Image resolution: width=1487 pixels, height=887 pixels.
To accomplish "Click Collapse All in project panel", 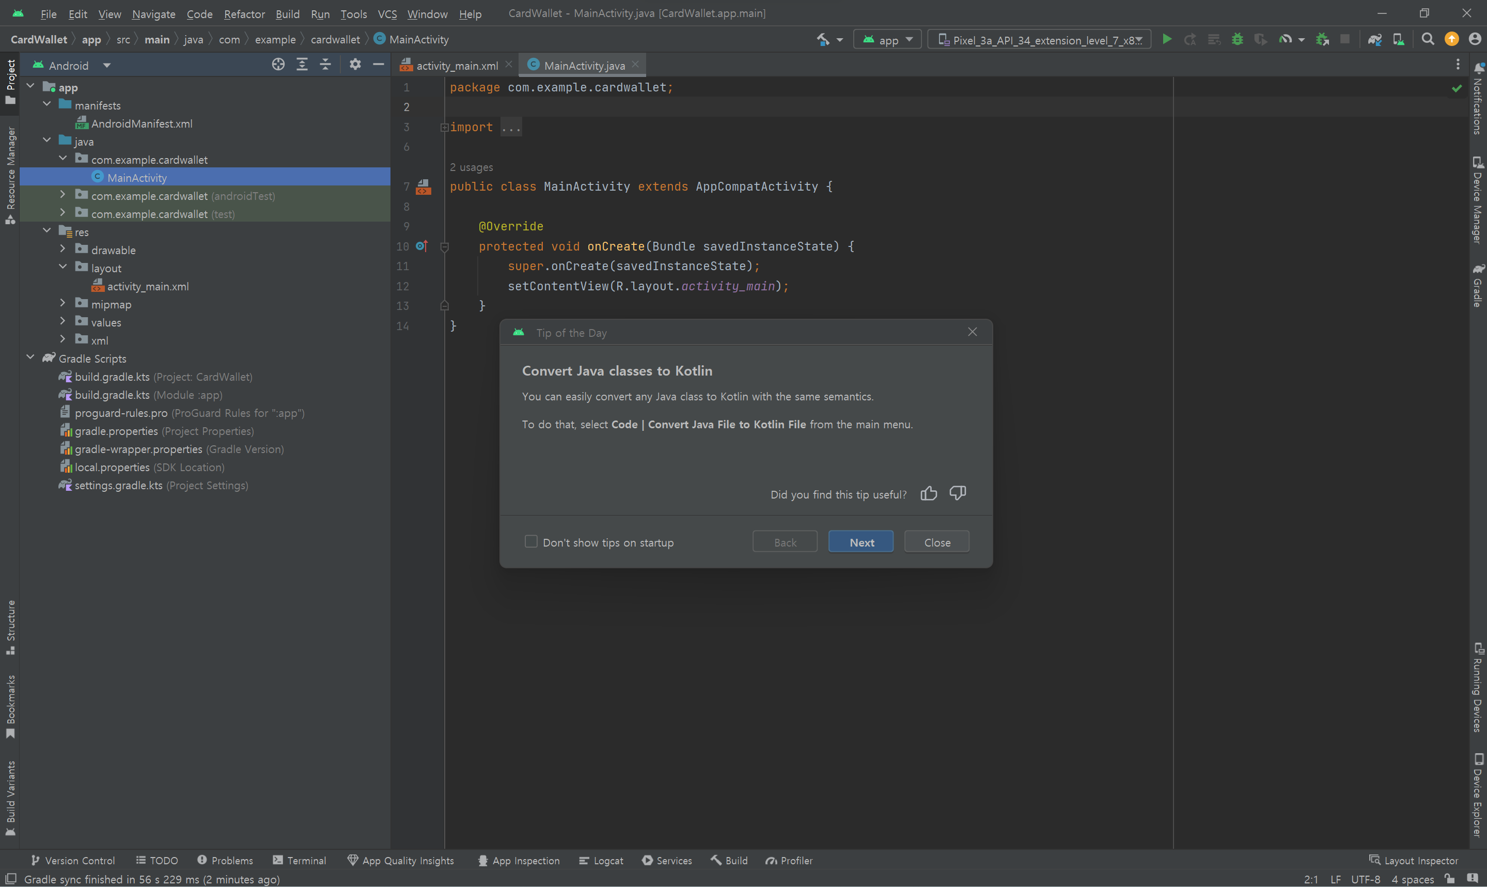I will click(325, 65).
